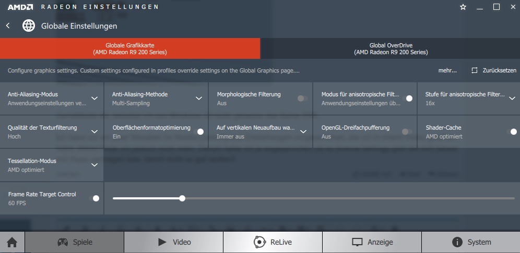Screen dimensions: 520x253
Task: Click the reset icon next to Zurücksetzen
Action: click(x=475, y=70)
